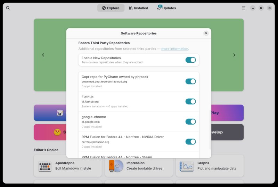Click Copr repo for PyCharm title
This screenshot has height=187, width=278.
click(x=115, y=77)
